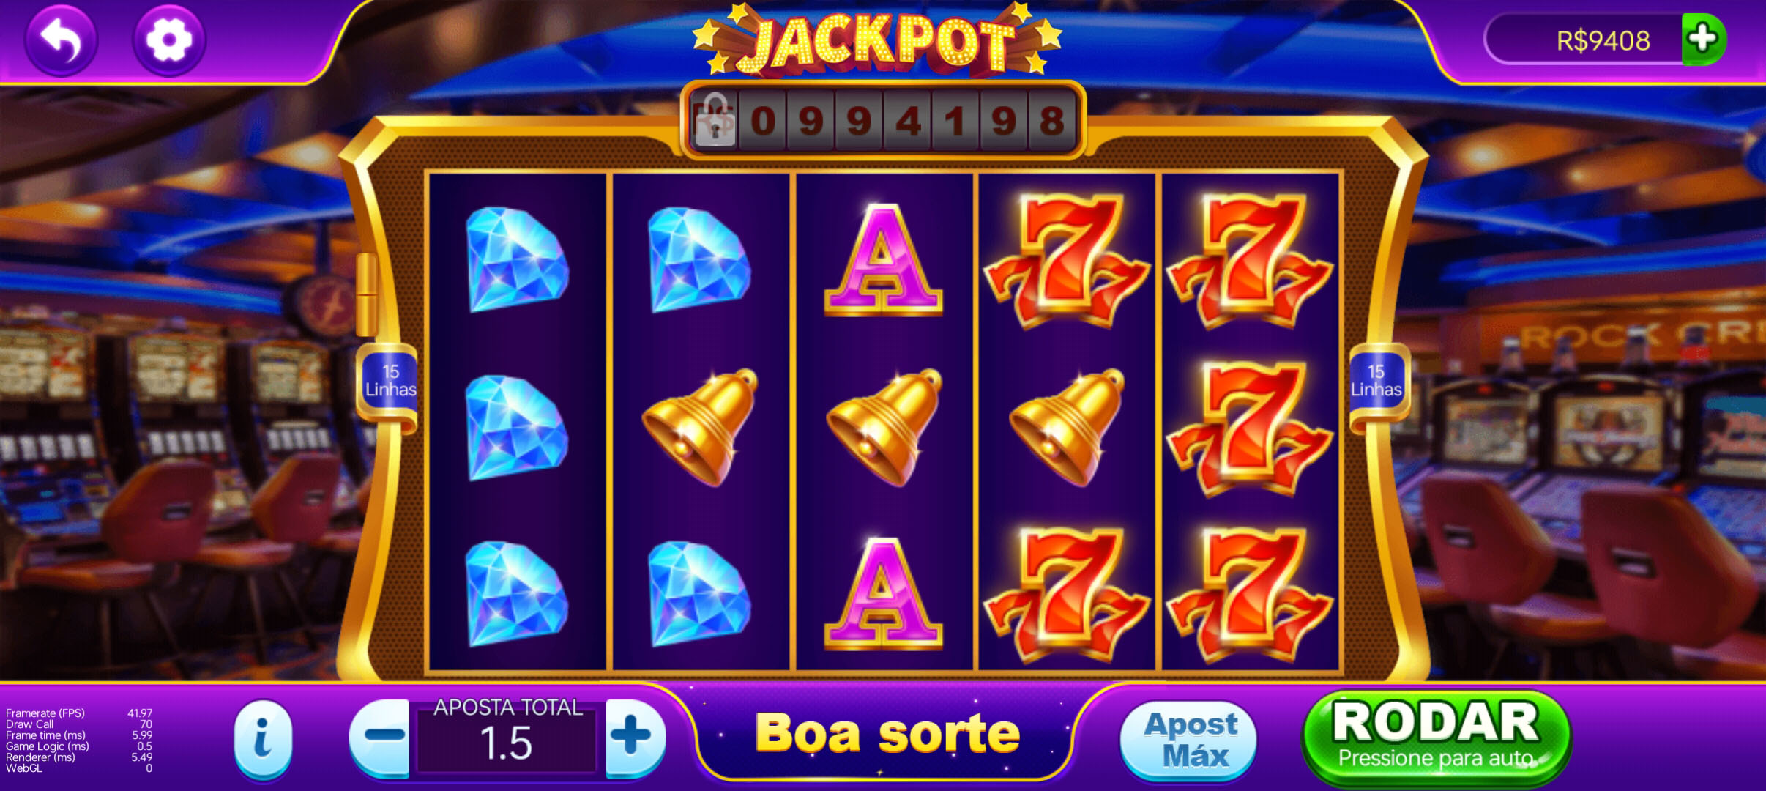
Task: Select the pink A in top row
Action: click(884, 261)
